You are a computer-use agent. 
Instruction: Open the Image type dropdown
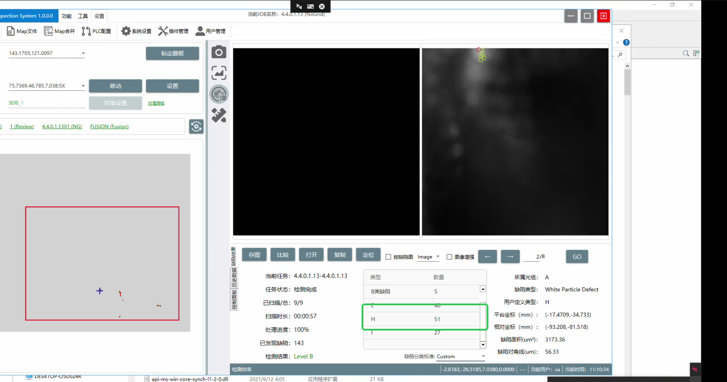tap(428, 257)
